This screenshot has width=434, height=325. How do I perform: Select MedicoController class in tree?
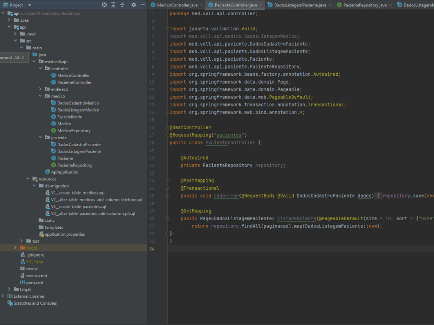[73, 75]
